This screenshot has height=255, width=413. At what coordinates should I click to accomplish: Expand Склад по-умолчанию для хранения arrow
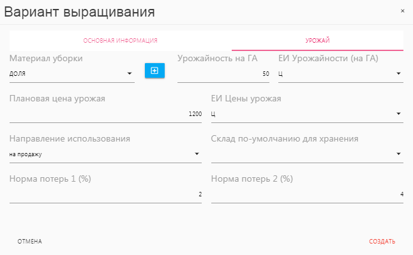point(398,154)
